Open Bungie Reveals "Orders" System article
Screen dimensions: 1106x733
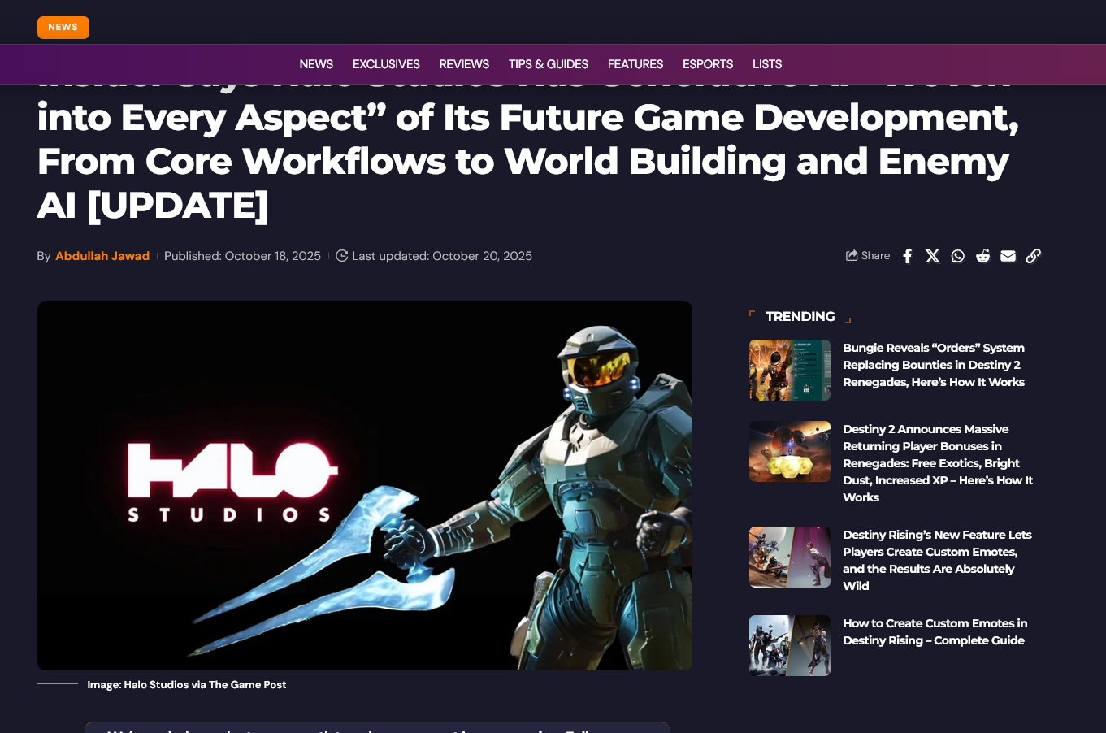pos(934,365)
